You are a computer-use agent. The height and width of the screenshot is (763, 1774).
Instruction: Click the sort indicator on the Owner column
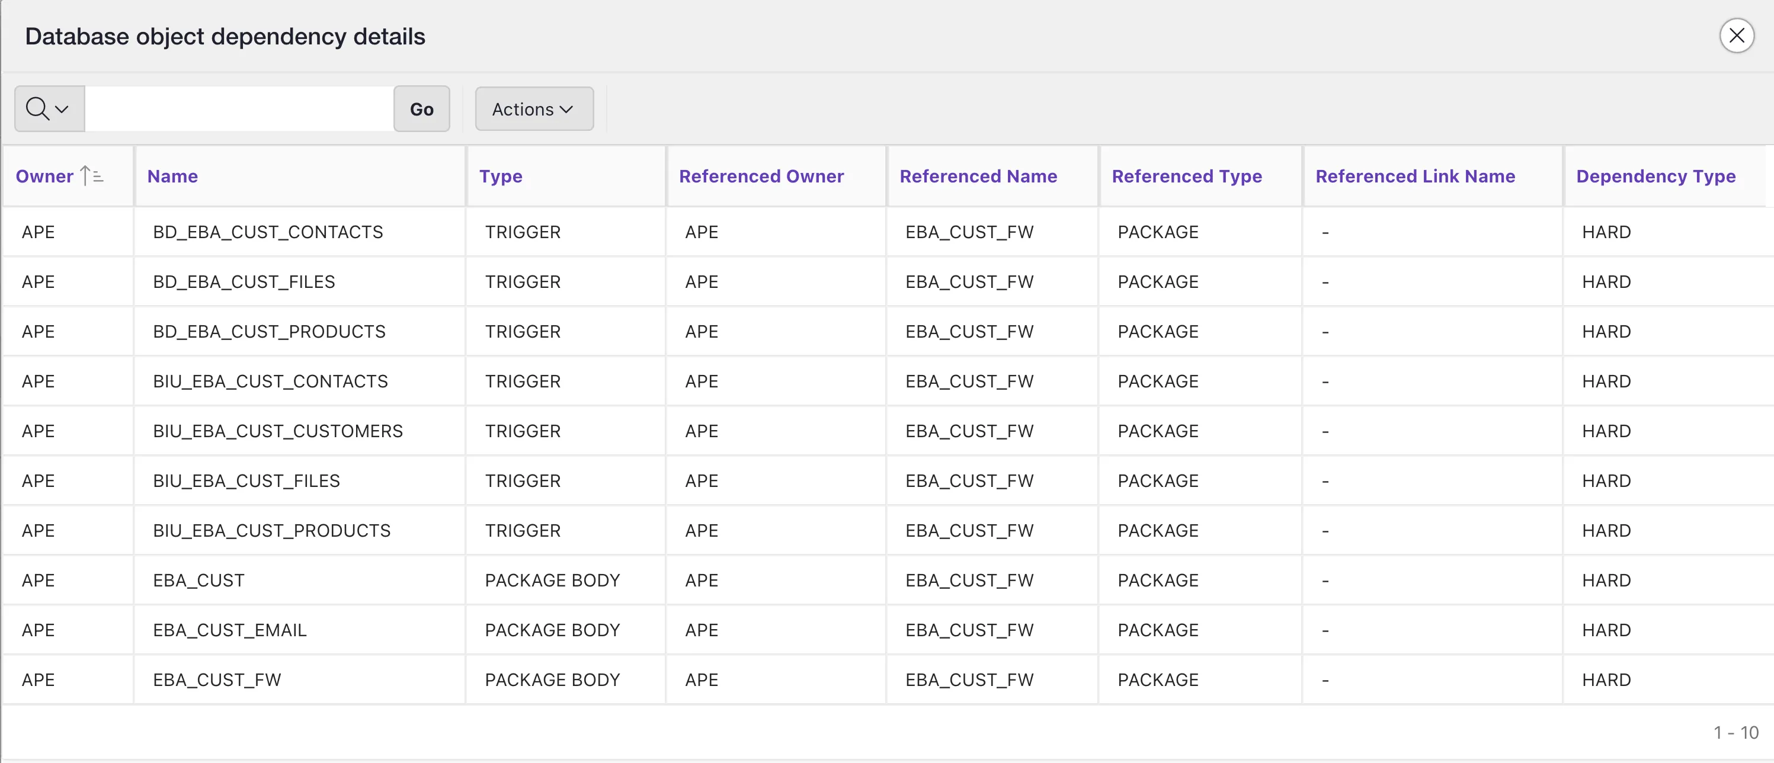[92, 175]
